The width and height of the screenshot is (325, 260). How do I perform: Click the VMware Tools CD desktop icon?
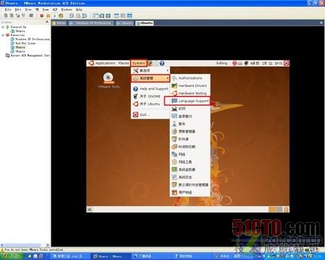(108, 80)
